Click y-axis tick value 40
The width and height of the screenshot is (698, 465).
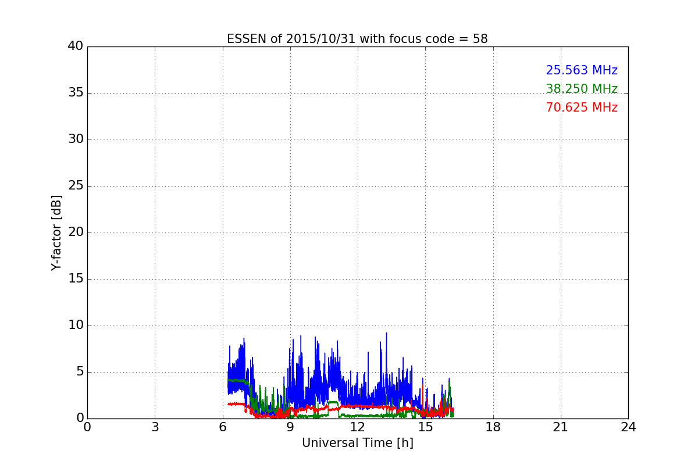point(76,46)
